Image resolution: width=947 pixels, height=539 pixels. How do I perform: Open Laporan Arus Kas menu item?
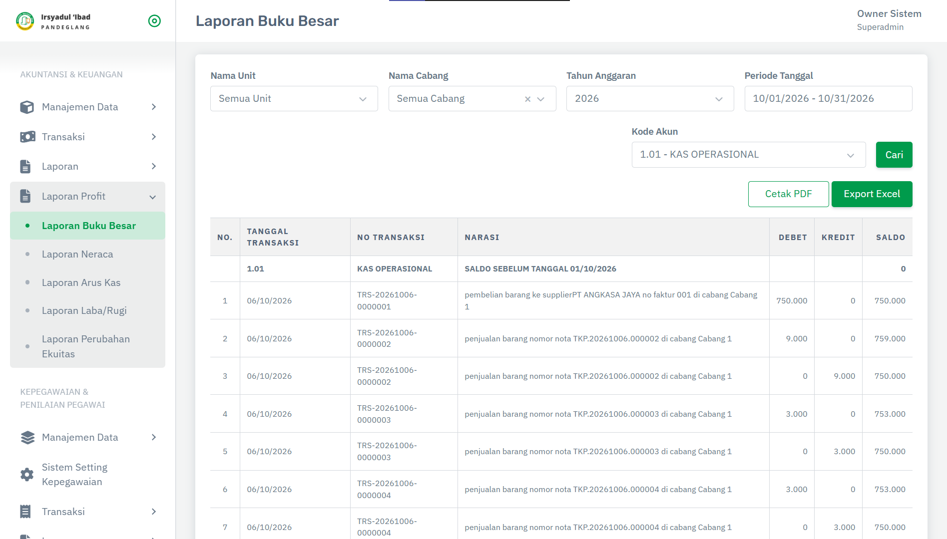click(88, 282)
